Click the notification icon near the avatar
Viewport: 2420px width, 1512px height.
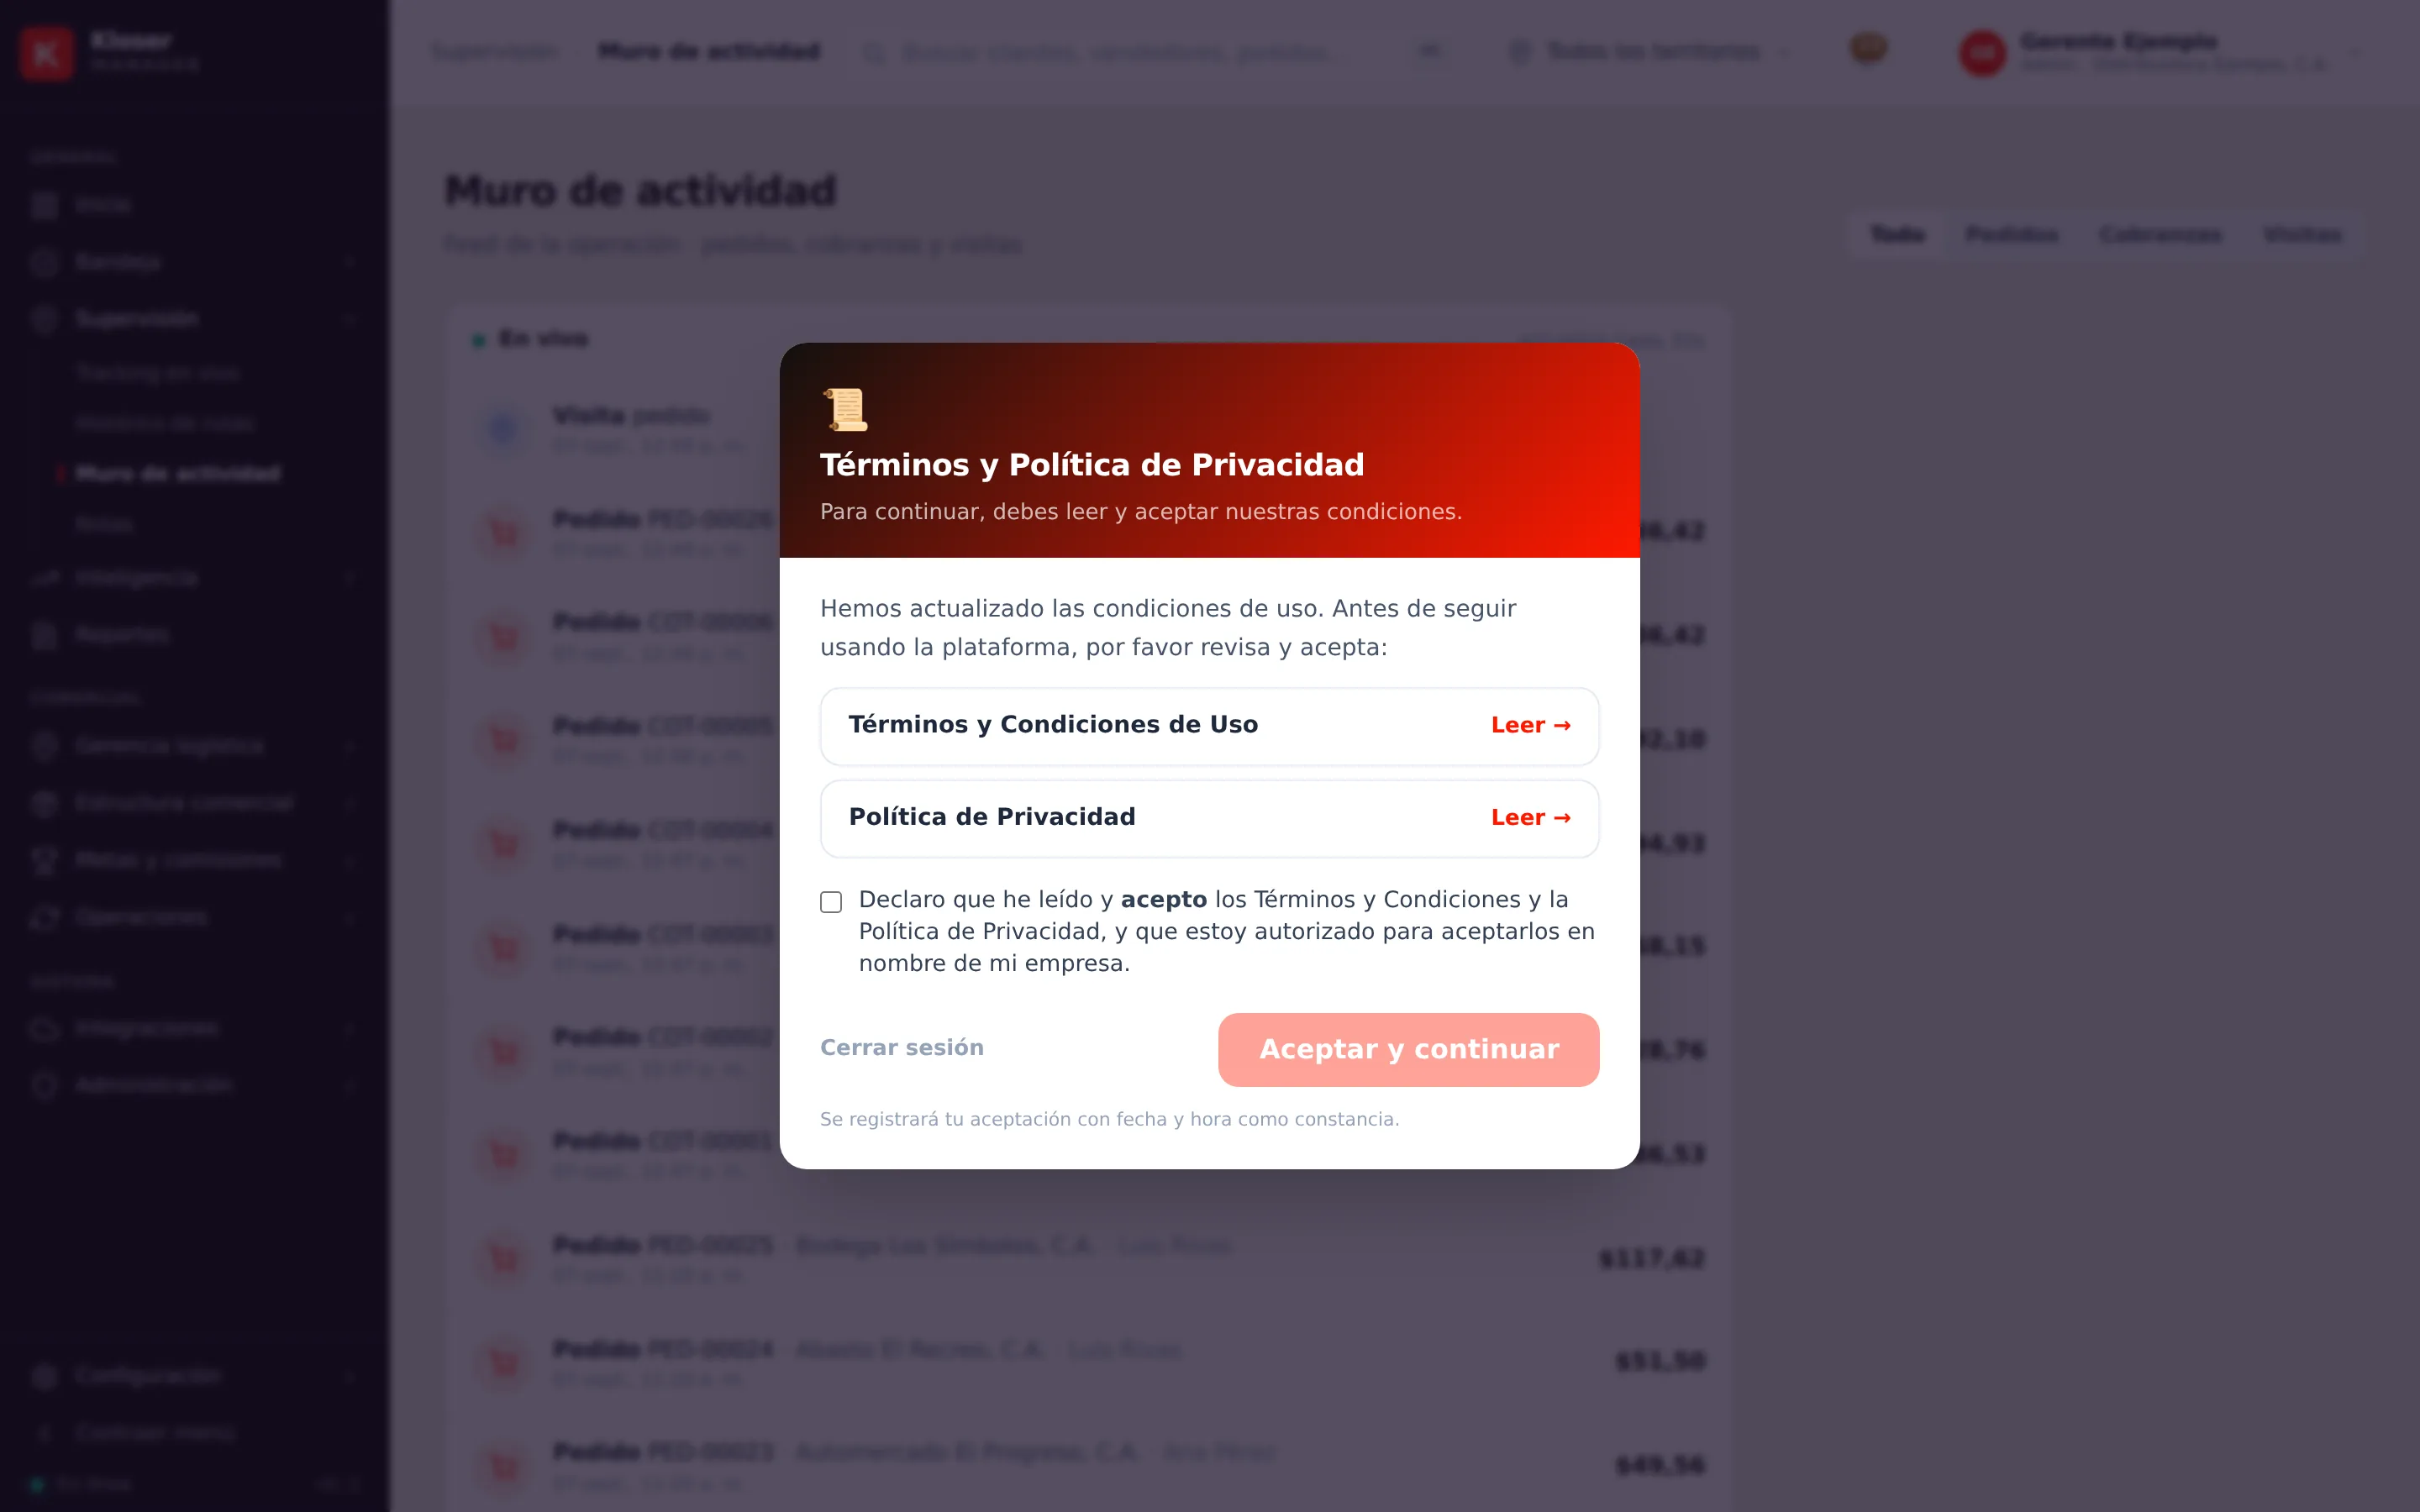point(1868,48)
